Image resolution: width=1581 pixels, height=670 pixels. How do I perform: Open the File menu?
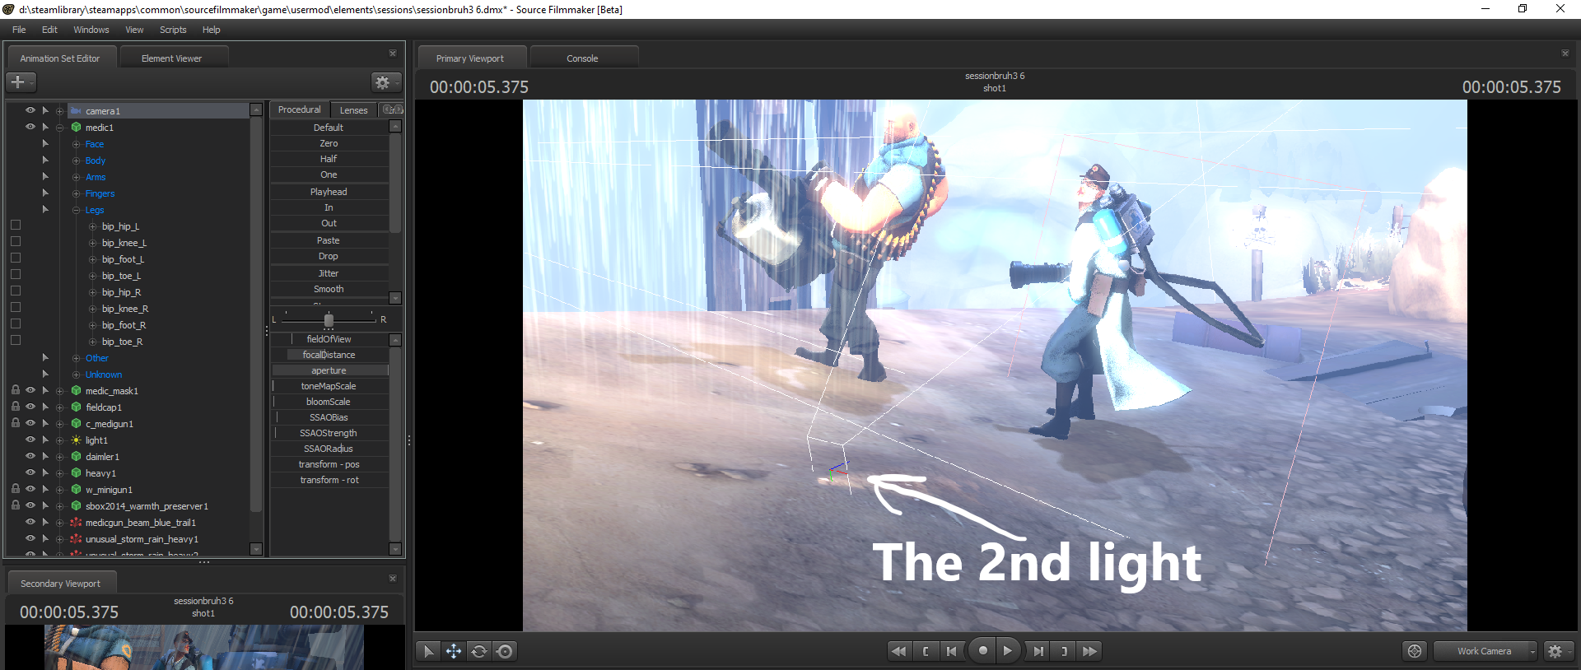(x=19, y=30)
